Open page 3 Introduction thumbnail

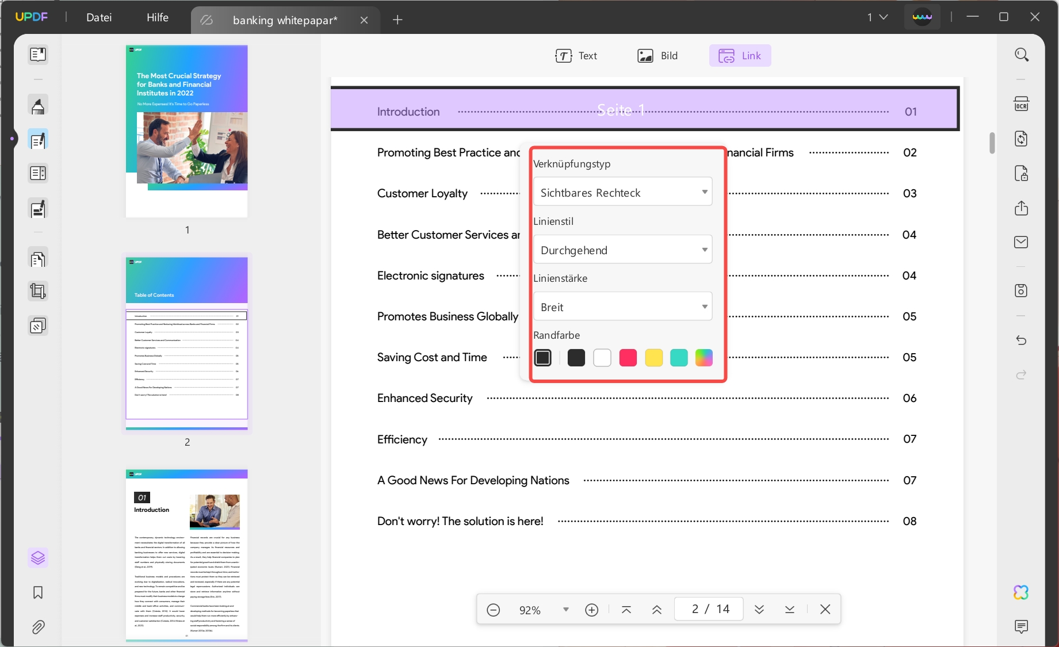[187, 555]
